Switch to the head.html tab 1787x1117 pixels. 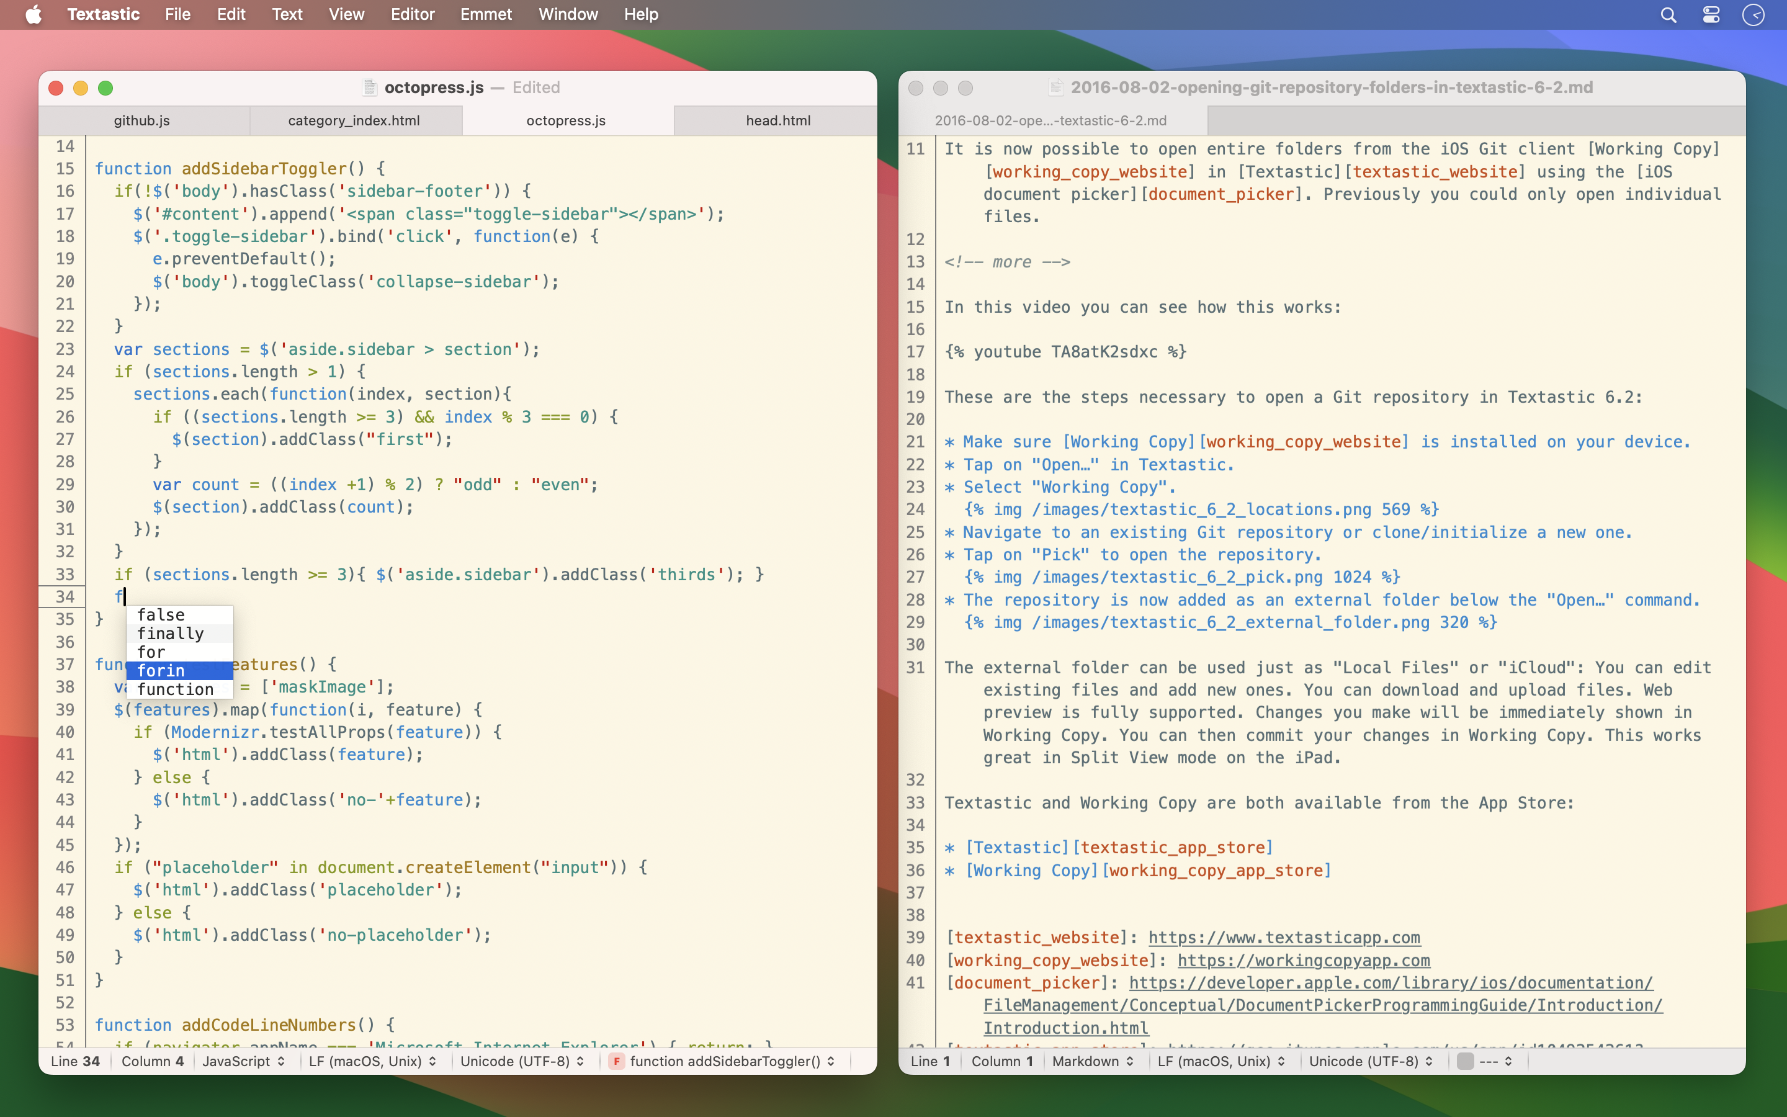tap(777, 120)
